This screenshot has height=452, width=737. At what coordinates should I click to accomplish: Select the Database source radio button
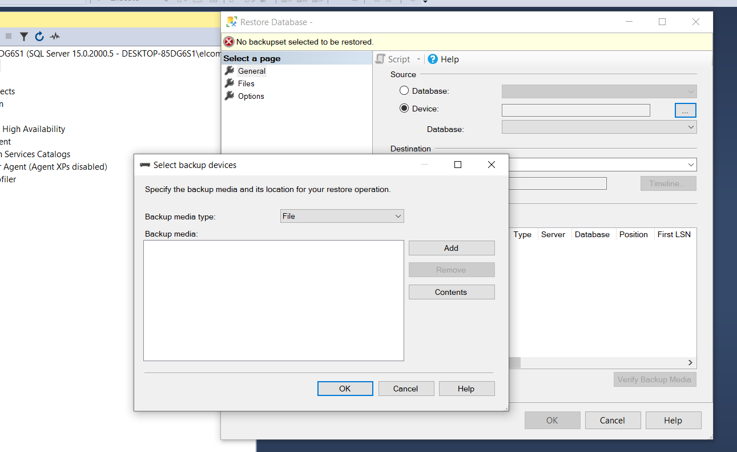(404, 91)
